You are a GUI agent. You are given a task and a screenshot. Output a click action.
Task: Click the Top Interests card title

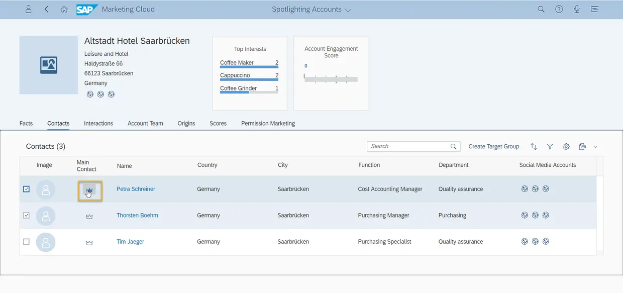point(250,49)
